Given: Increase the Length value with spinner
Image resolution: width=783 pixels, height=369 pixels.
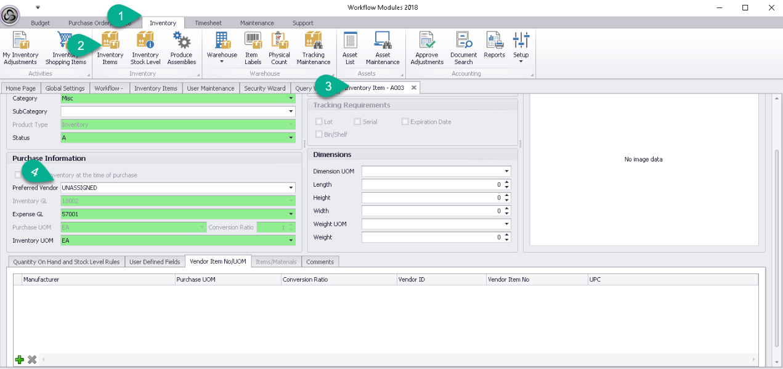Looking at the screenshot, I should (506, 182).
